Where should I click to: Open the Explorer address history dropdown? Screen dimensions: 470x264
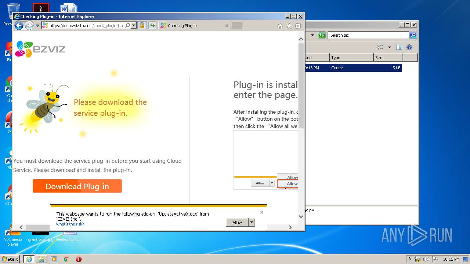(x=312, y=35)
